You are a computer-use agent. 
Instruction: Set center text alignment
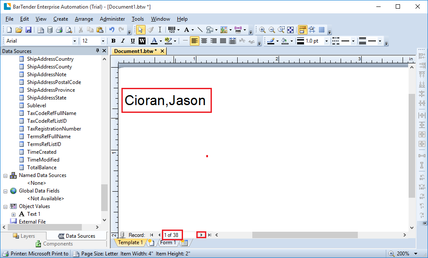pos(204,41)
